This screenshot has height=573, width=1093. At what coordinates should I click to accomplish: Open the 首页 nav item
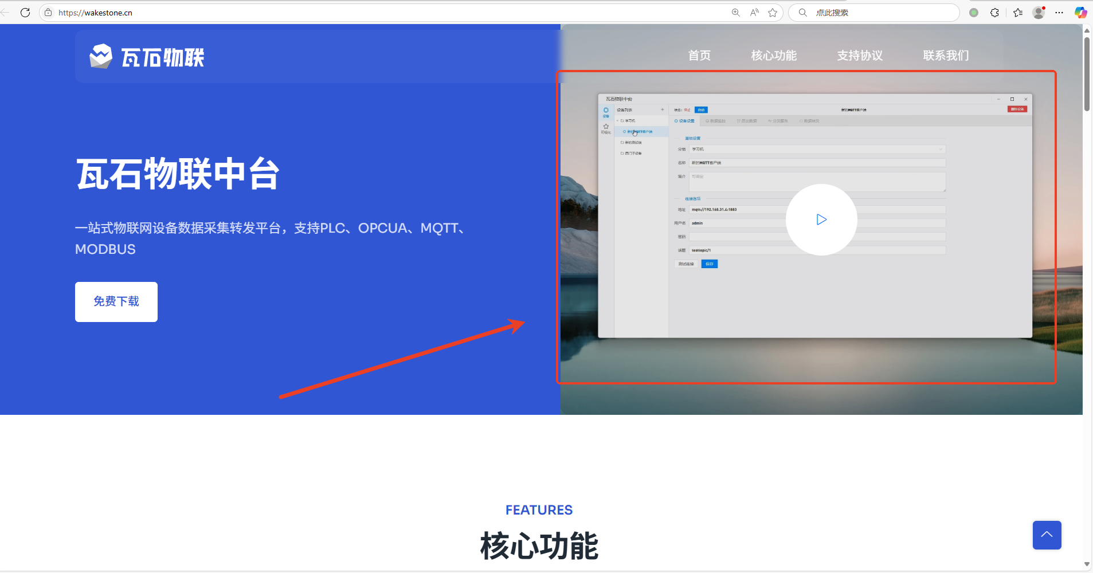pyautogui.click(x=699, y=56)
